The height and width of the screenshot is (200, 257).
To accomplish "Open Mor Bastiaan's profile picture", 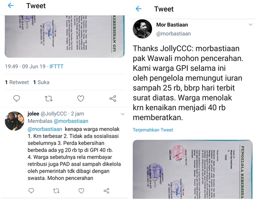I will tap(142, 29).
